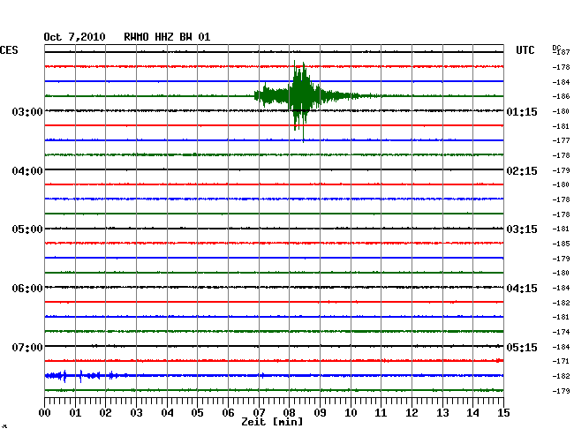The width and height of the screenshot is (574, 436).
Task: Select the 07:00 local time label
Action: click(x=27, y=347)
